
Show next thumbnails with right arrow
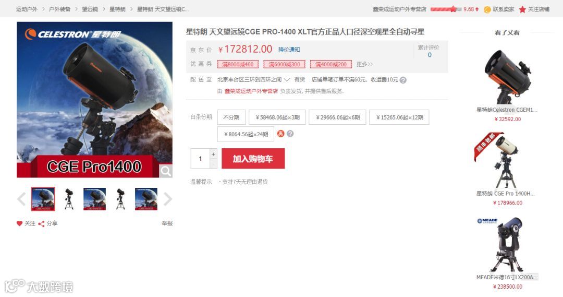[x=168, y=199]
